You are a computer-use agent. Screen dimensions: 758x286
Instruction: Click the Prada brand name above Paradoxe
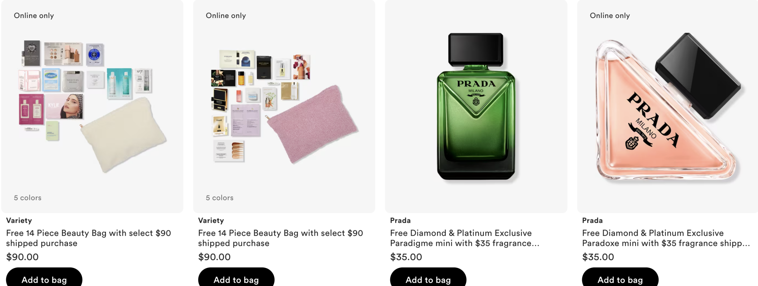tap(592, 220)
